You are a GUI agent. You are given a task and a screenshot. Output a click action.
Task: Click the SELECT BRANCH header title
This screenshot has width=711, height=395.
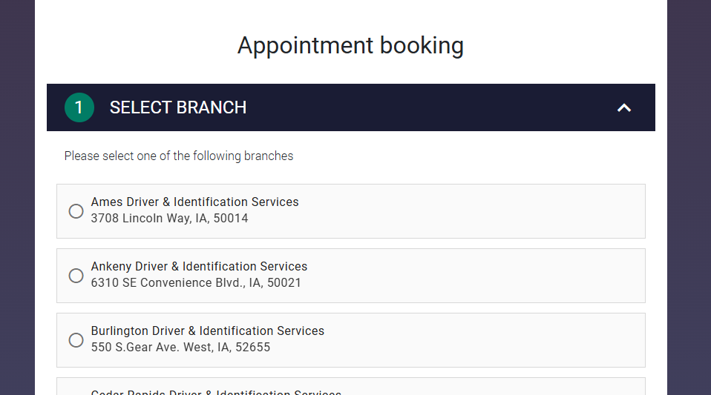click(x=178, y=107)
